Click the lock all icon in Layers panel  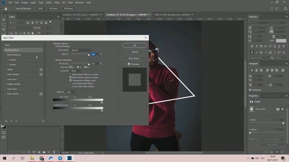[x=33, y=33]
